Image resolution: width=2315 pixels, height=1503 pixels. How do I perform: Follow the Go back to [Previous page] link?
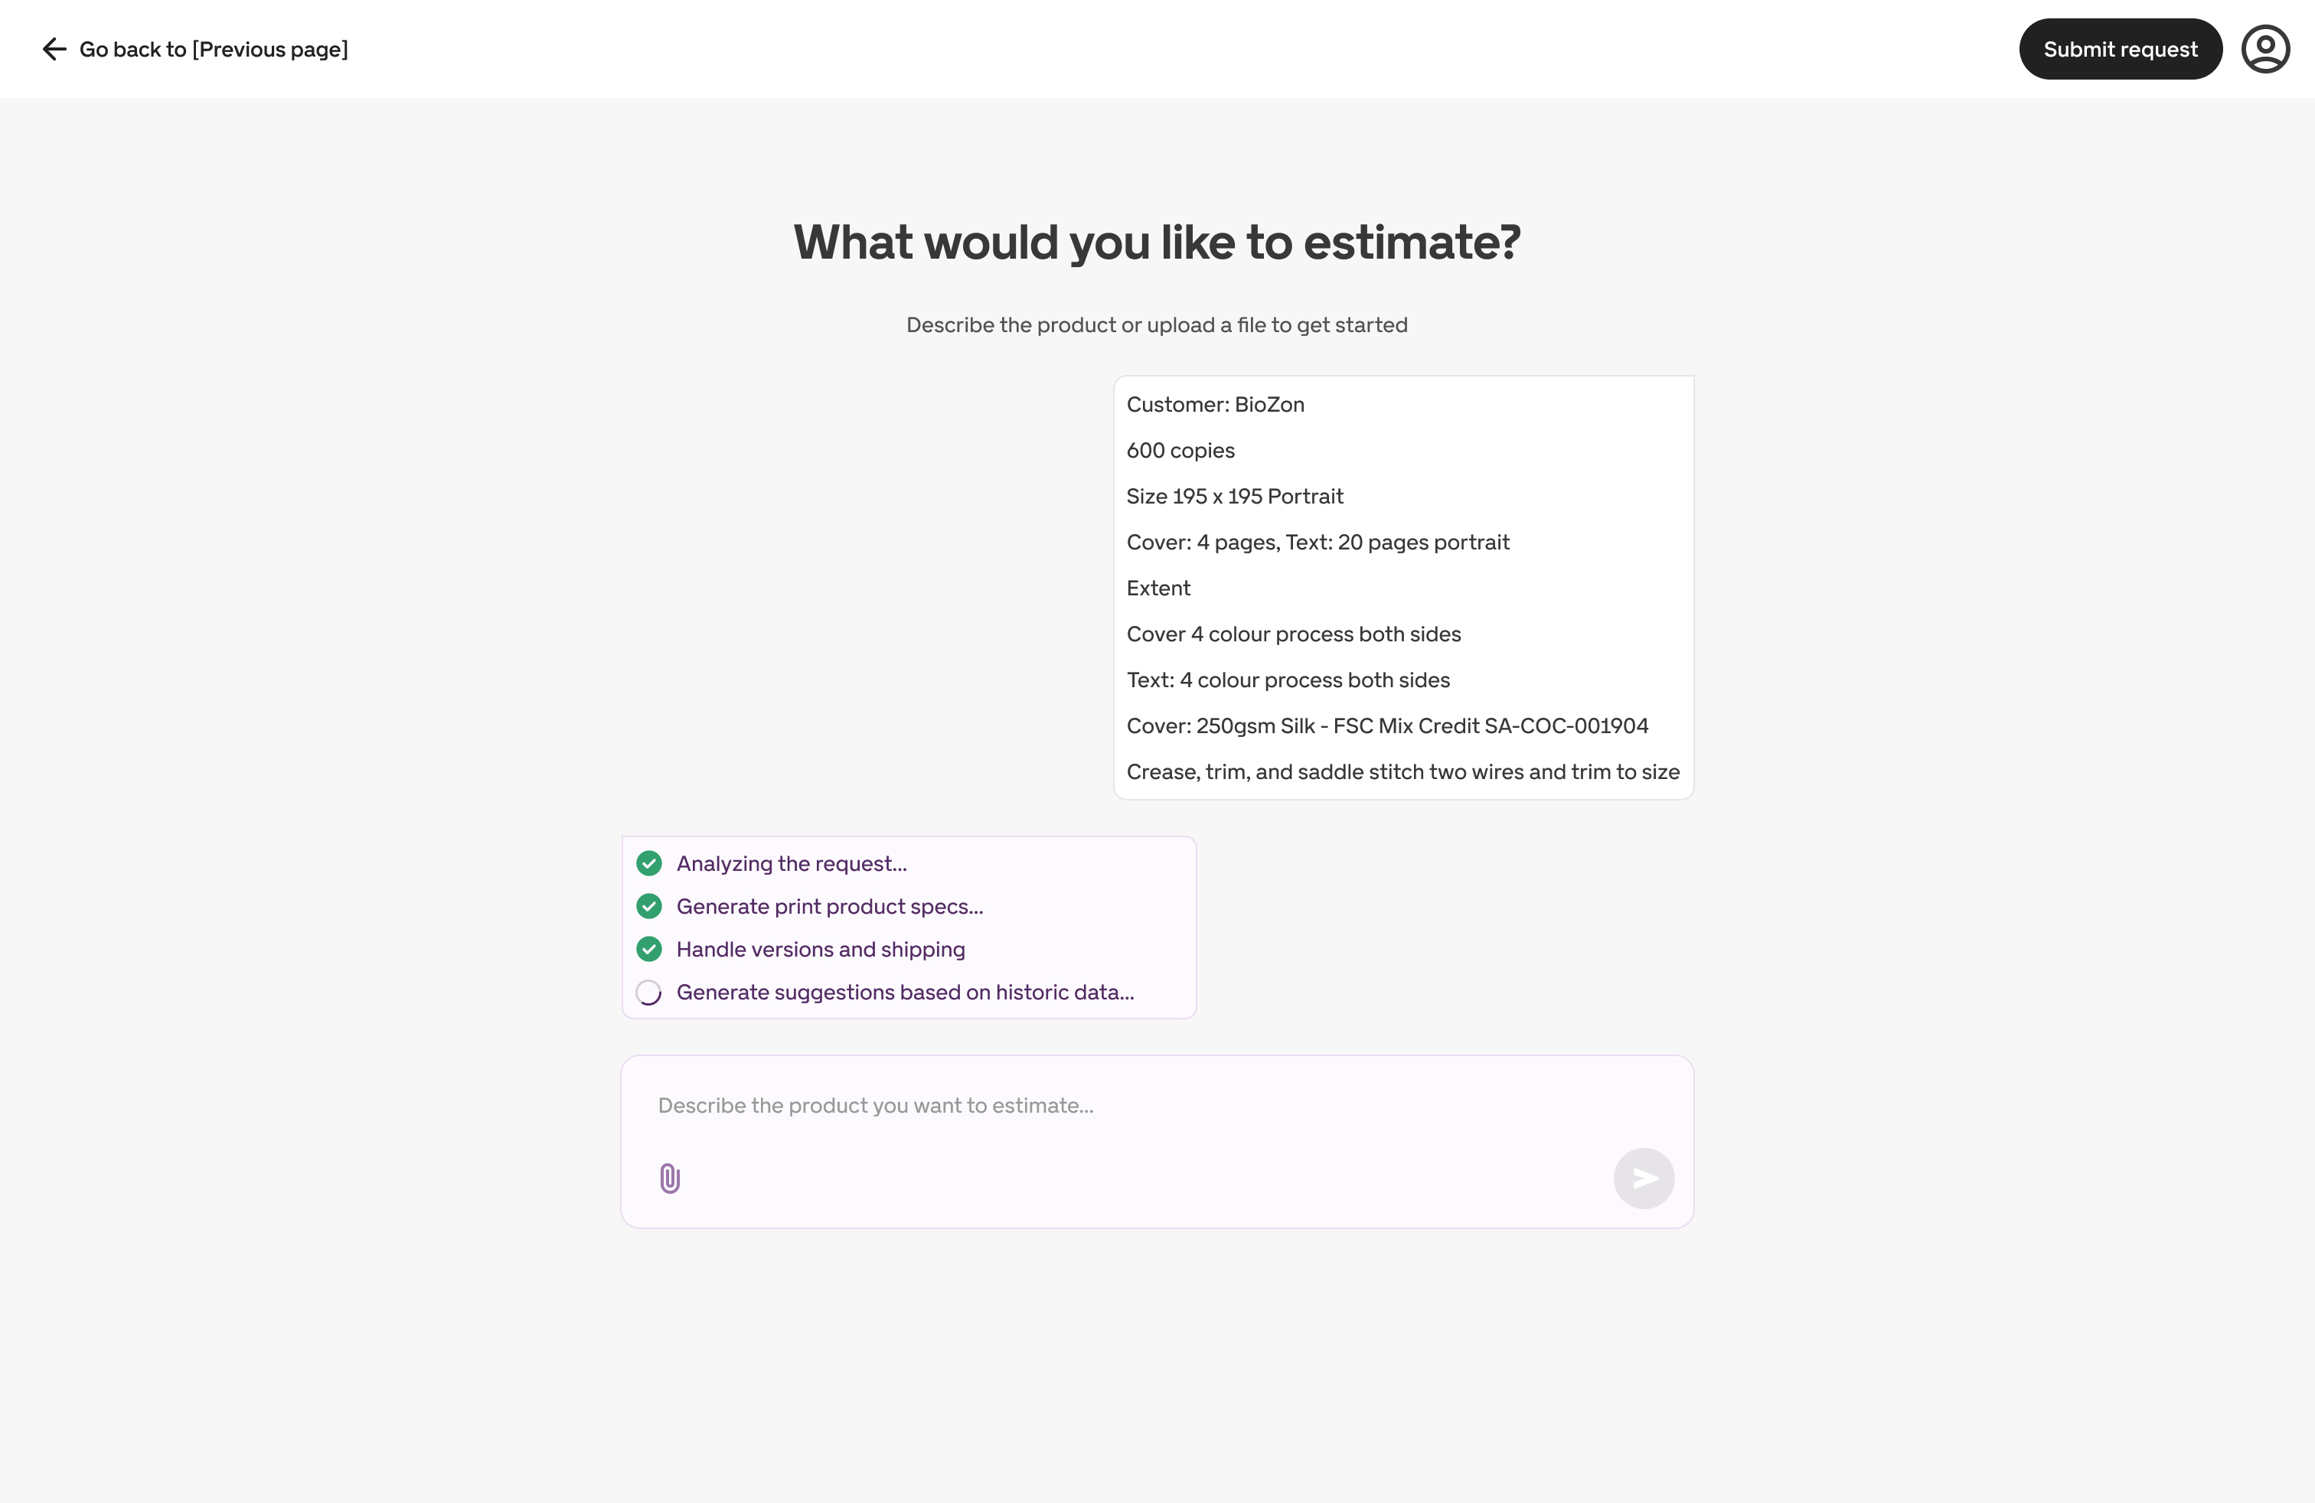click(x=213, y=50)
